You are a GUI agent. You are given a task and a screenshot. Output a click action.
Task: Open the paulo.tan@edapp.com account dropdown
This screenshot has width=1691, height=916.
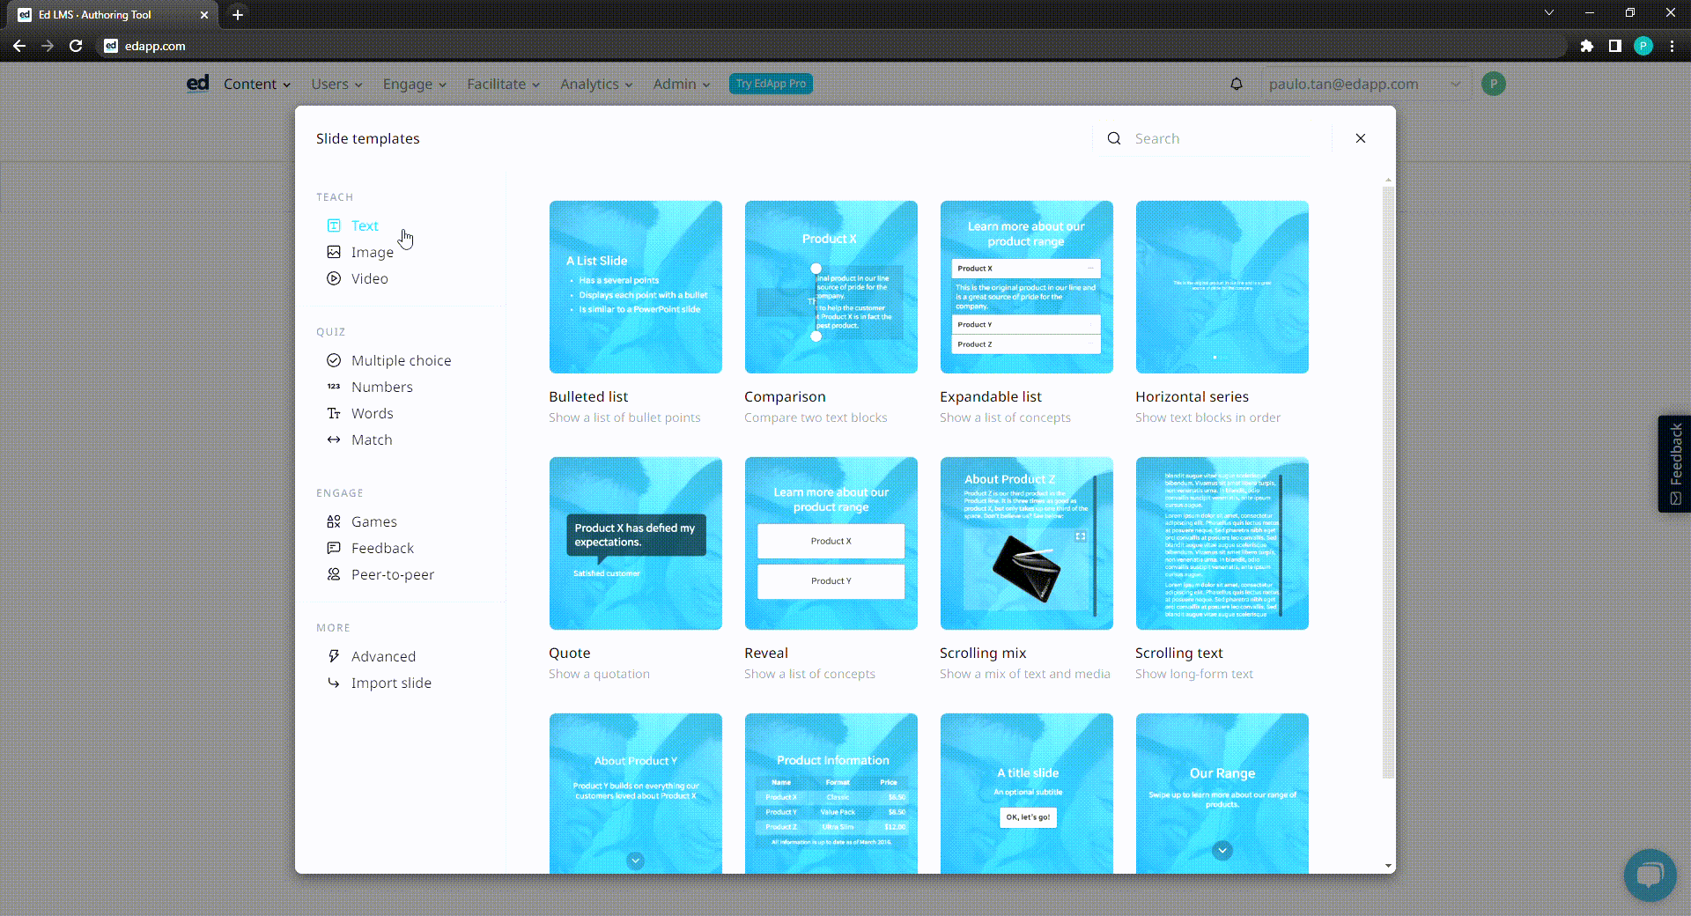(x=1366, y=84)
